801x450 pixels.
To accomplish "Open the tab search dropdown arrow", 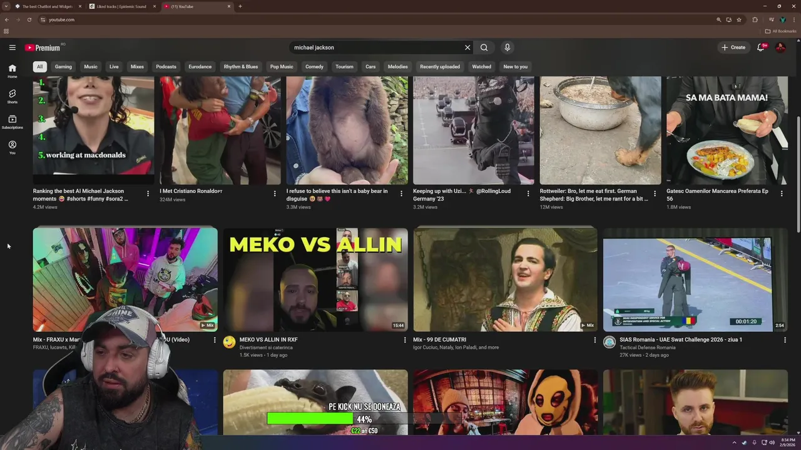I will 6,6.
